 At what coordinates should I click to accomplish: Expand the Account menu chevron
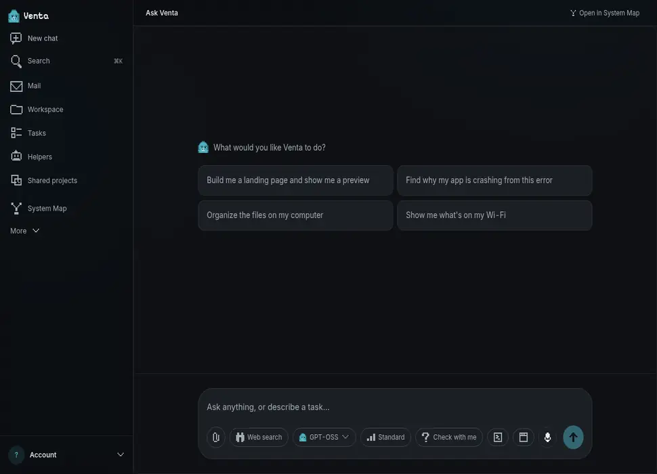pyautogui.click(x=121, y=455)
